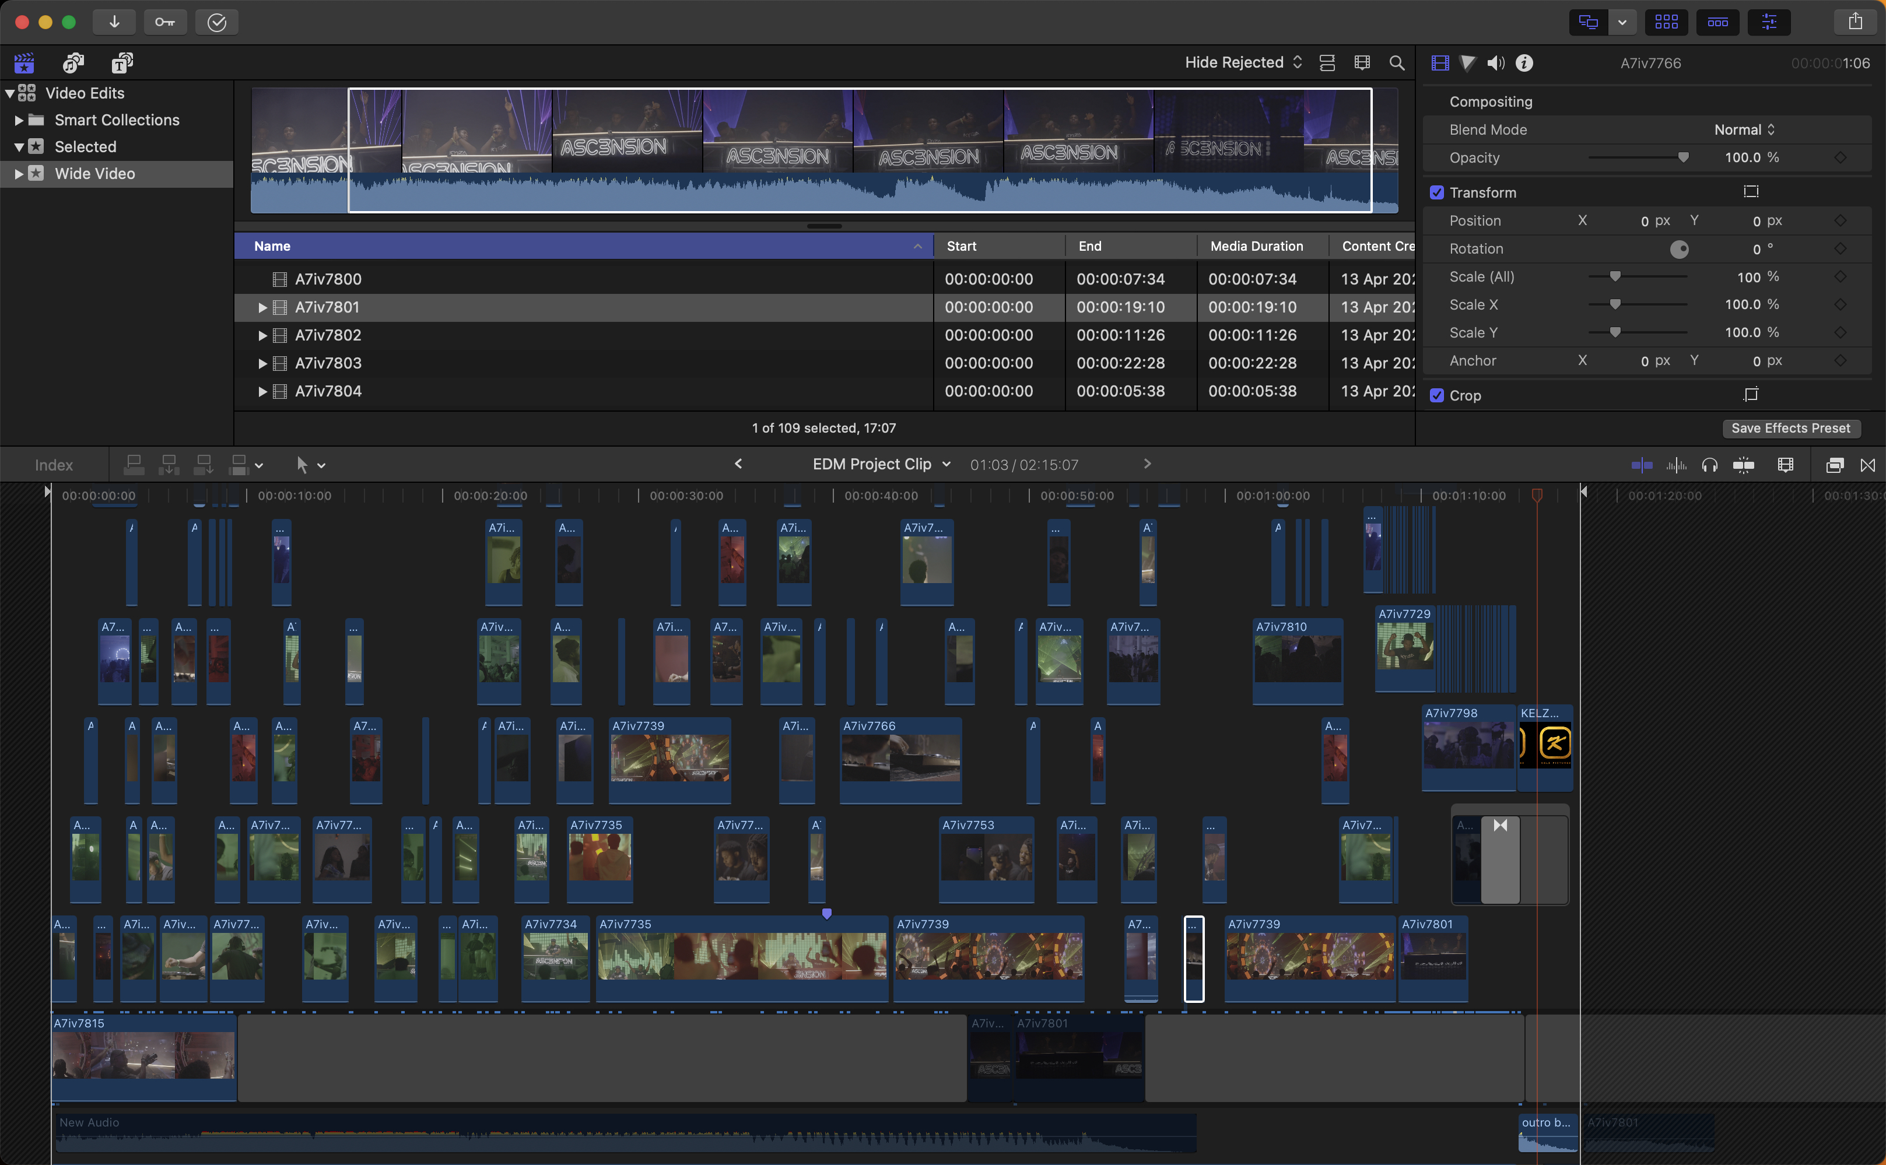Expand A7iv7803 clip disclosure triangle
The height and width of the screenshot is (1165, 1886).
tap(262, 364)
